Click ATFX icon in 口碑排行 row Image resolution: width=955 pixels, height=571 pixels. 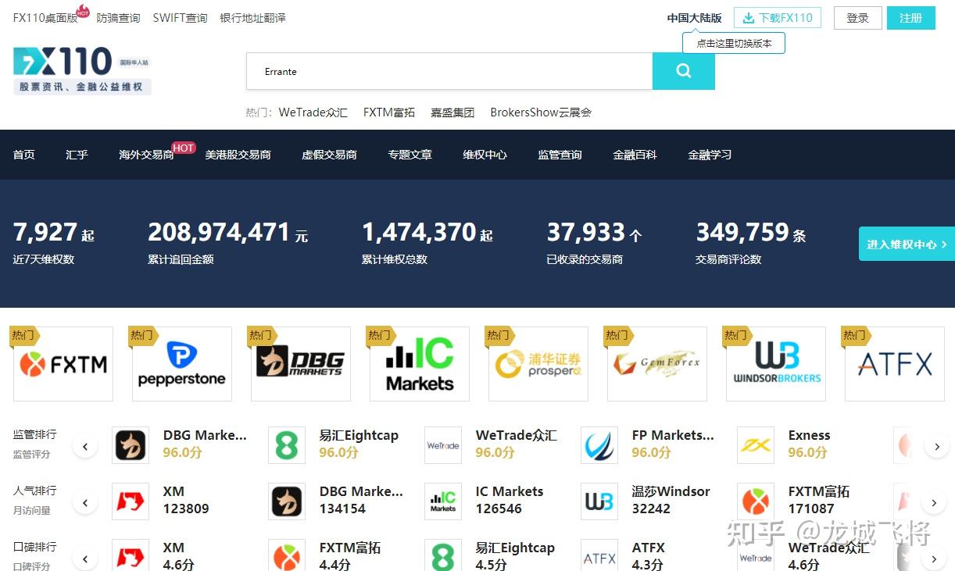pos(599,556)
